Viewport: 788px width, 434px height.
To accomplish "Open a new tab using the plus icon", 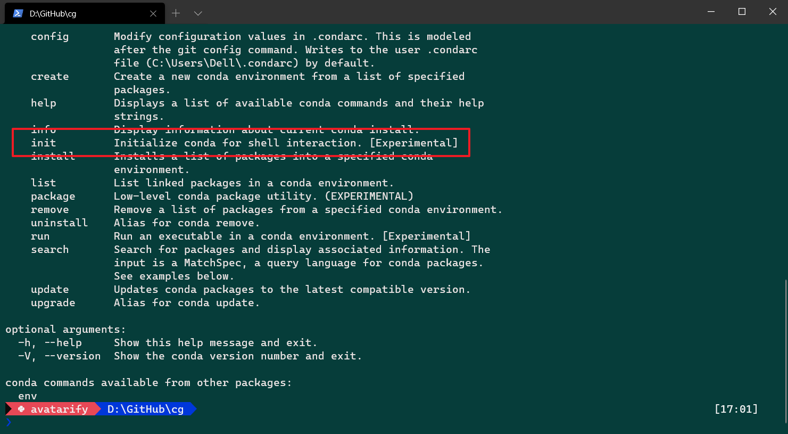I will (x=176, y=13).
